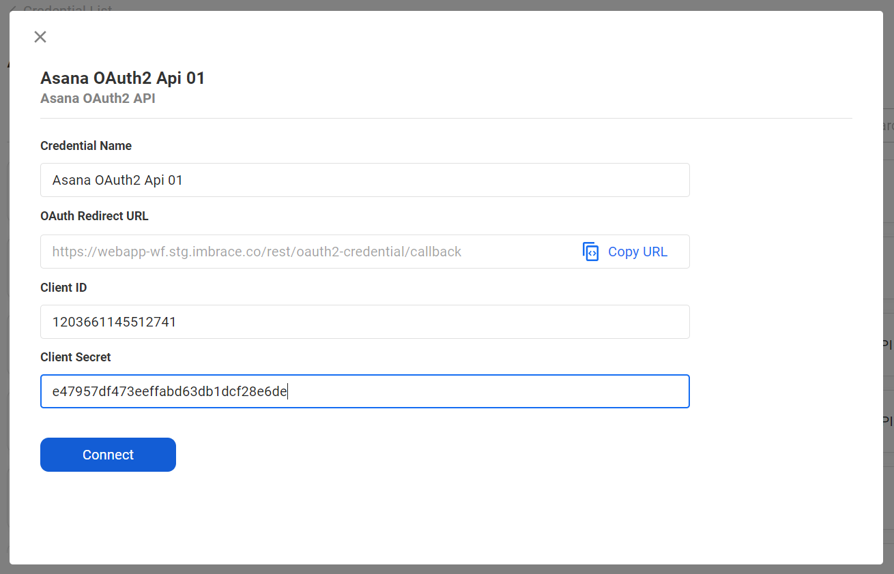The image size is (894, 574).
Task: Click the dialog title Asana OAuth2 Api 01
Action: [x=123, y=78]
